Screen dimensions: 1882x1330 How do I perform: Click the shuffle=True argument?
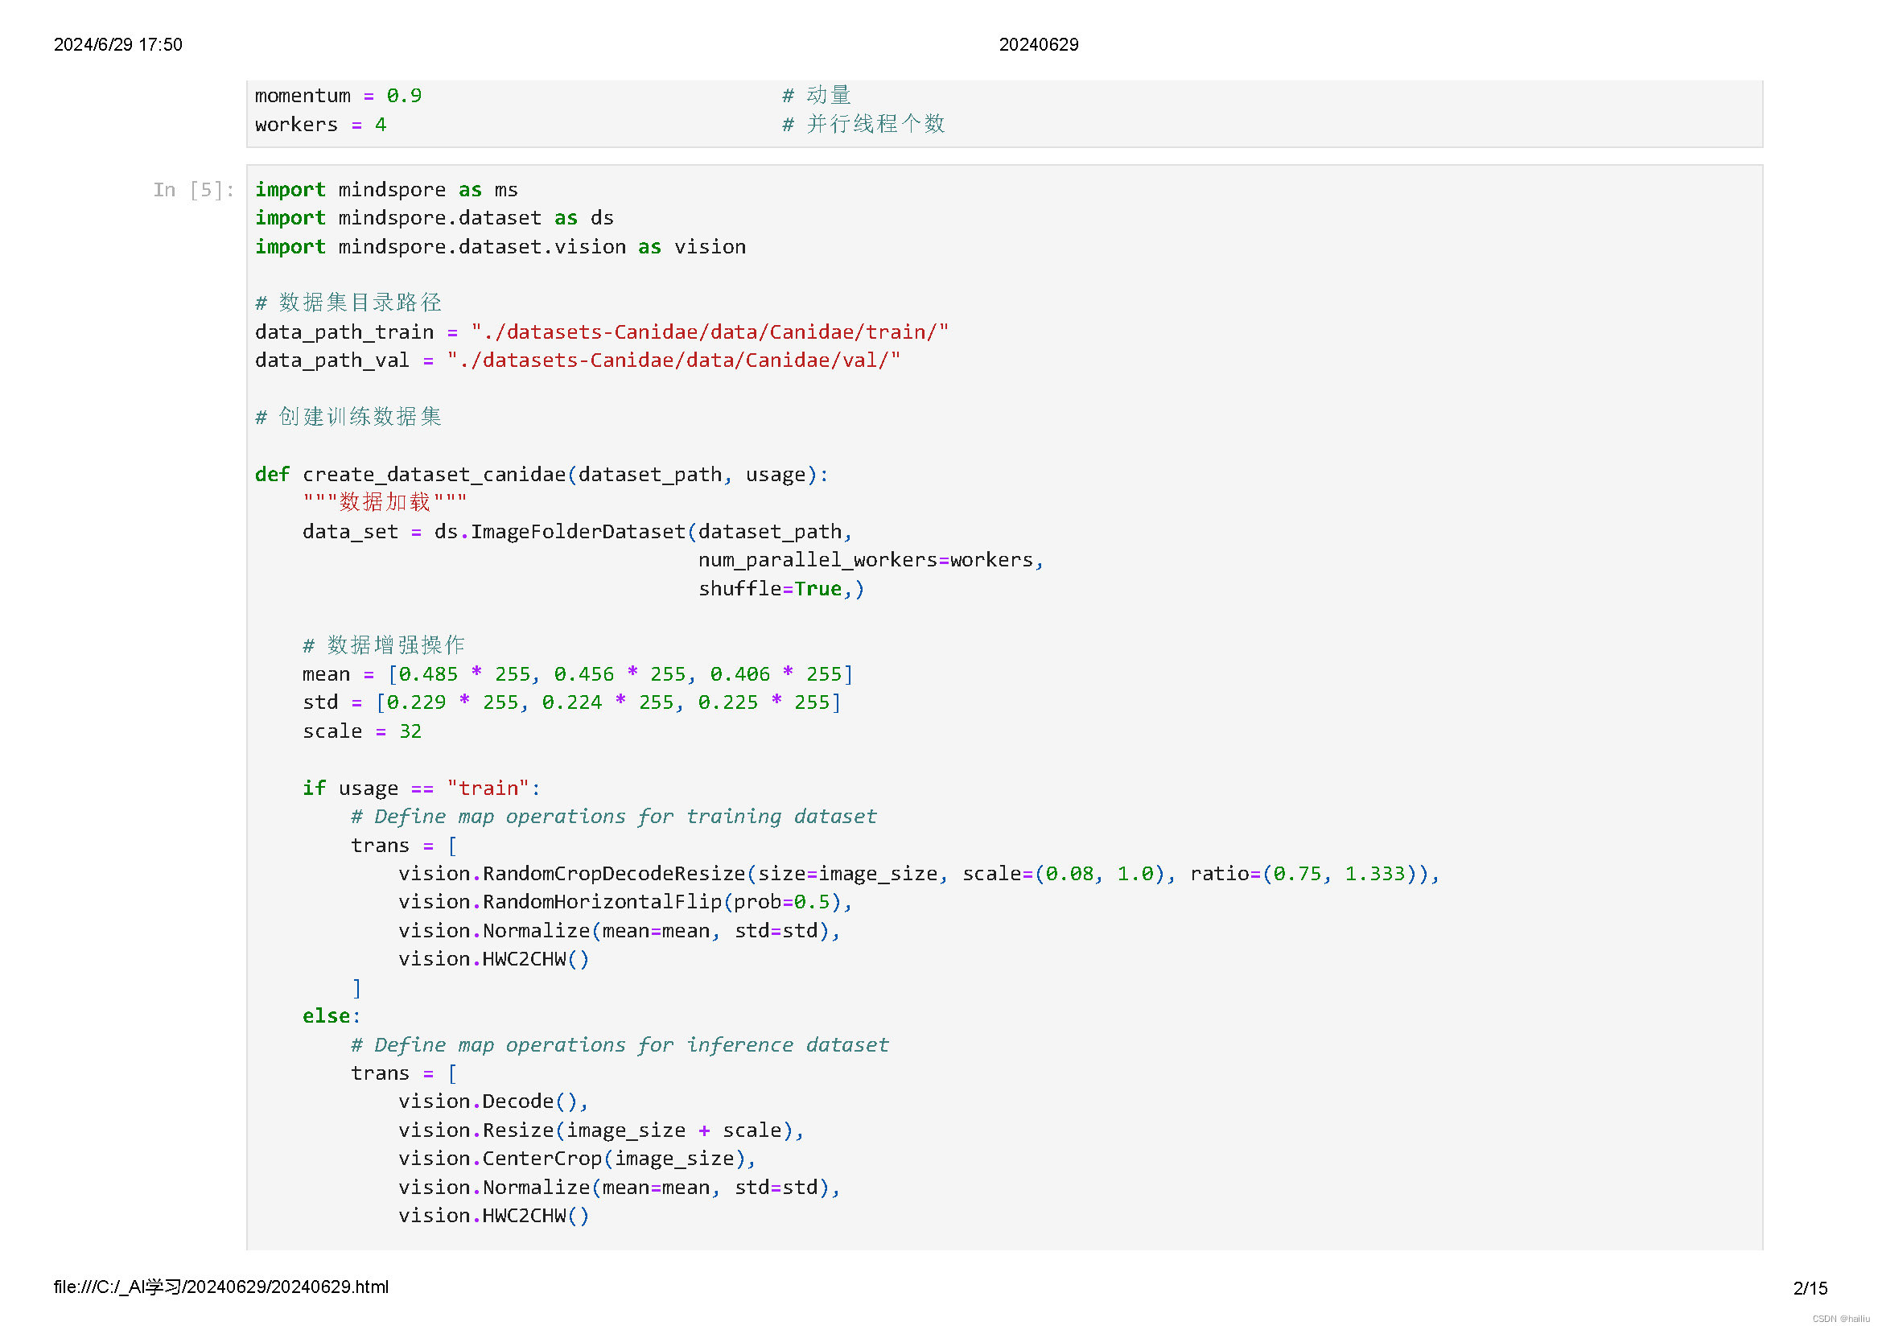771,588
